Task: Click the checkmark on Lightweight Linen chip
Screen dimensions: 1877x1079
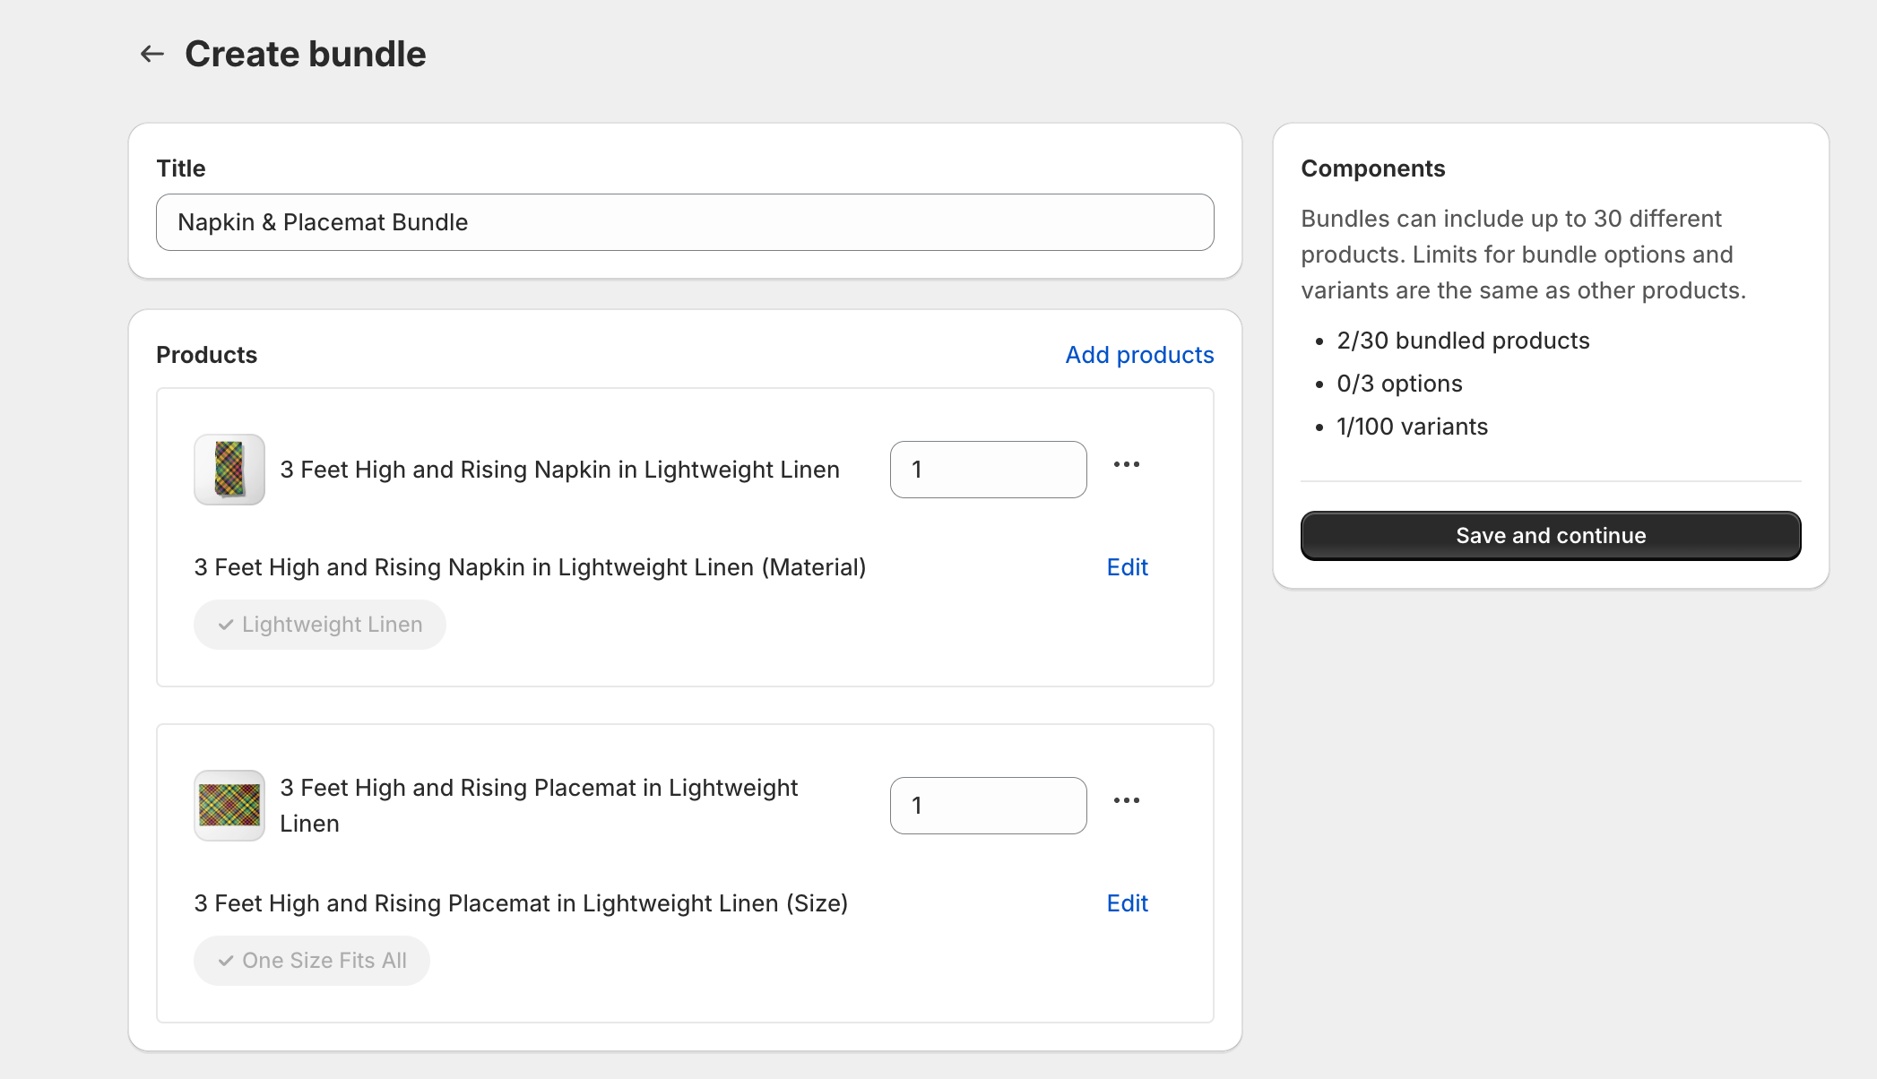Action: click(x=226, y=625)
